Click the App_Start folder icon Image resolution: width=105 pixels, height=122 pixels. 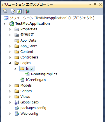(x=17, y=46)
